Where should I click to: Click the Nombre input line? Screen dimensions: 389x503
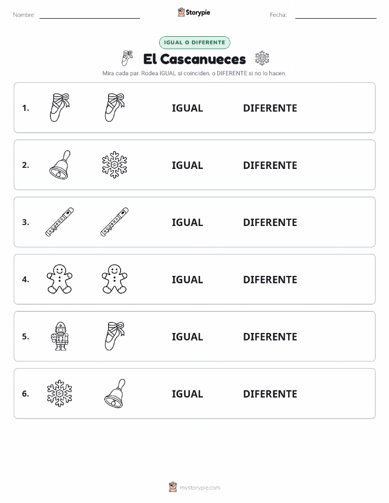(x=89, y=15)
